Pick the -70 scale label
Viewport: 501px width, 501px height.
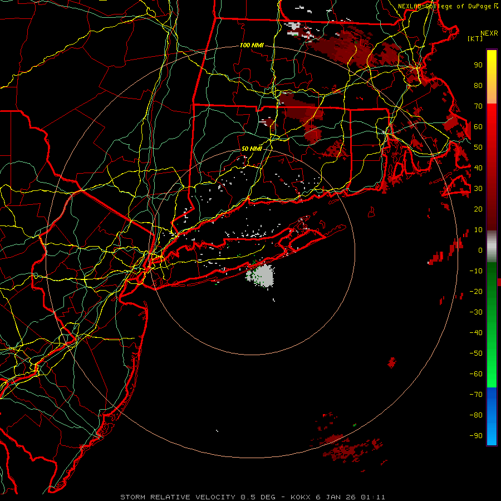pyautogui.click(x=476, y=394)
